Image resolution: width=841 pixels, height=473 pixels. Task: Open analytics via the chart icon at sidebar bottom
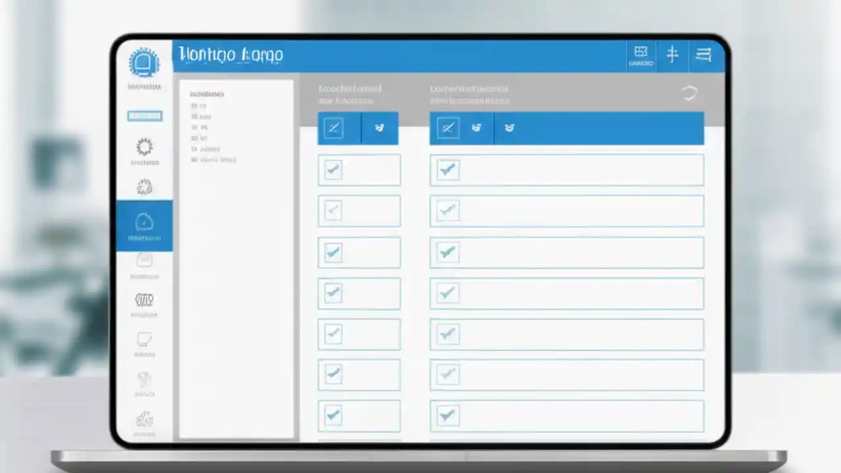(145, 419)
